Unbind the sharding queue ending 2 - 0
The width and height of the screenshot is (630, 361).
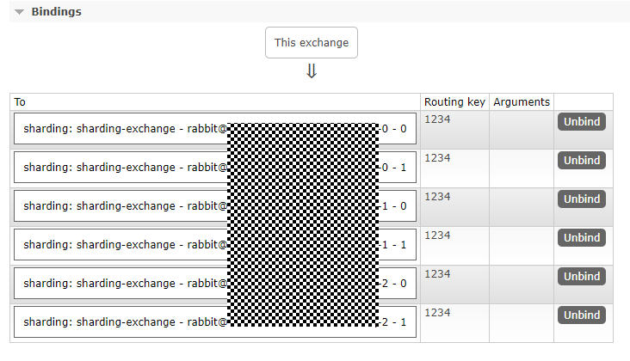tap(582, 277)
